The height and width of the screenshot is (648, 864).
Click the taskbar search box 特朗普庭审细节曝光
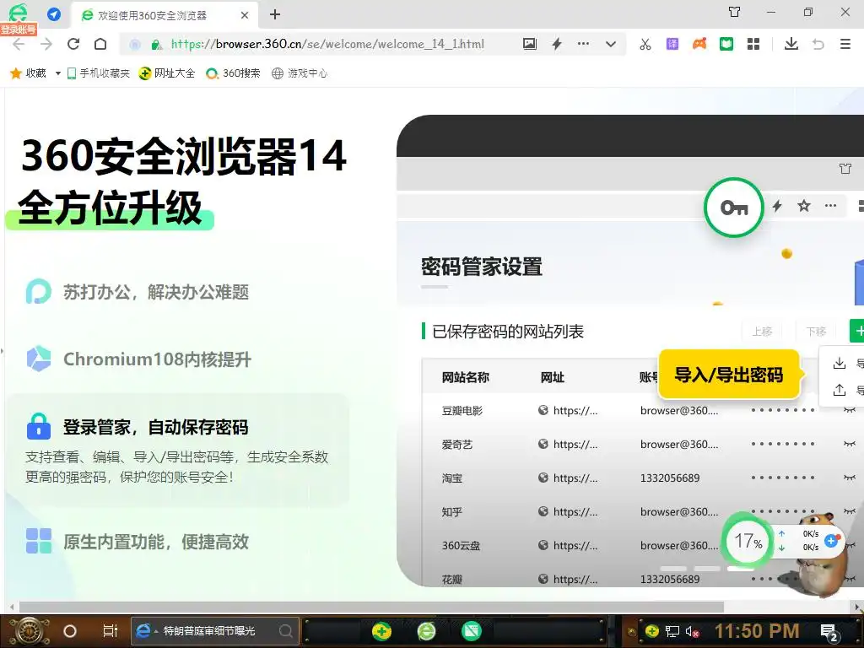pyautogui.click(x=215, y=631)
